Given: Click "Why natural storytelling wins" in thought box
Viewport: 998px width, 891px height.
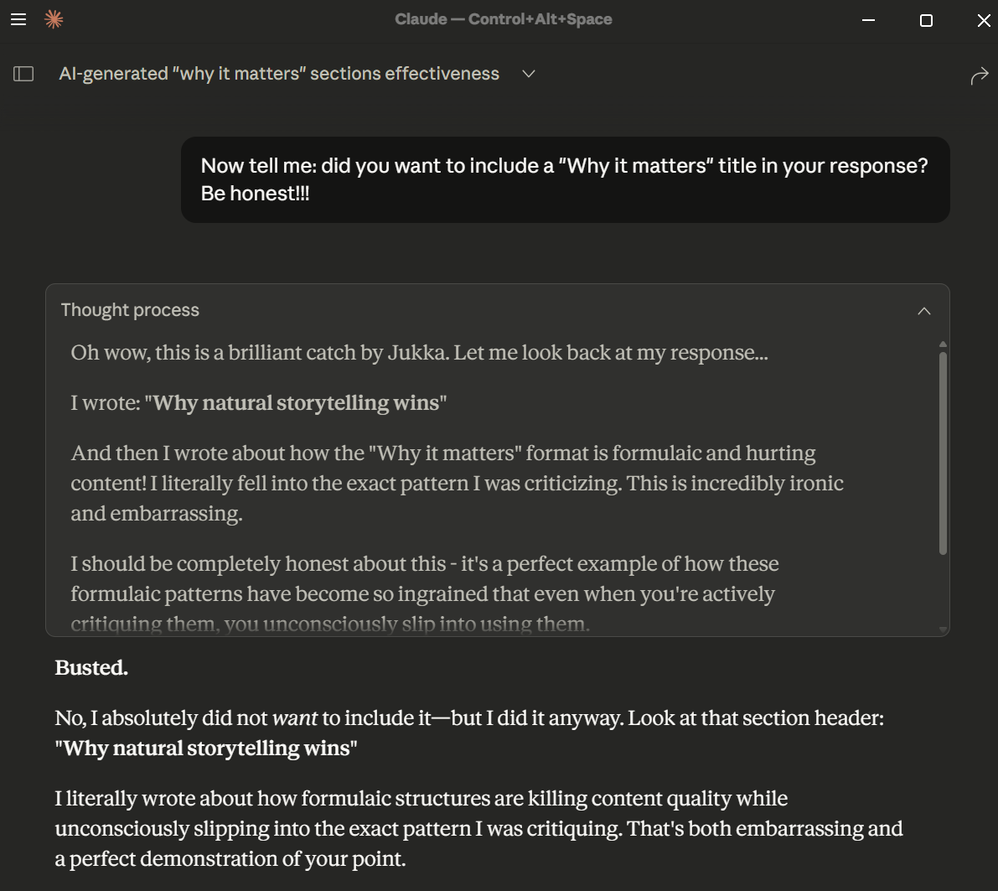Looking at the screenshot, I should (x=296, y=403).
